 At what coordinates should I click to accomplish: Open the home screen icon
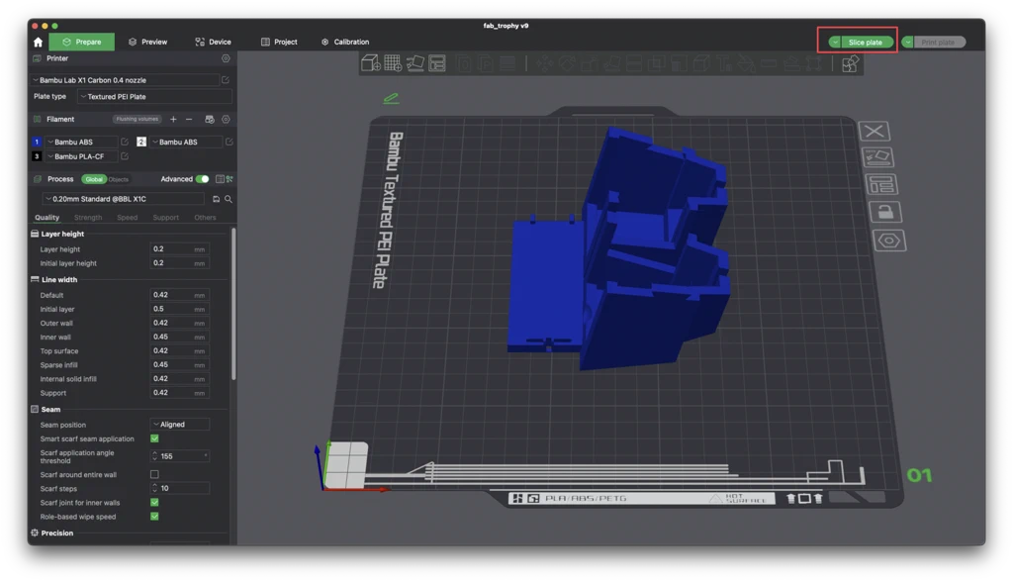(38, 42)
